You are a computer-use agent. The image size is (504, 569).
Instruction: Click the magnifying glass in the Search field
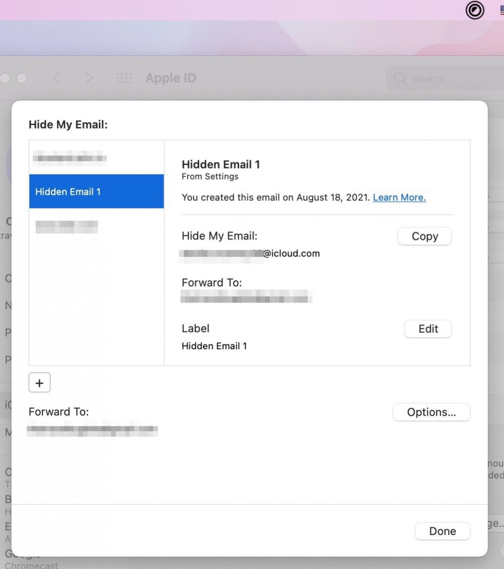coord(400,79)
